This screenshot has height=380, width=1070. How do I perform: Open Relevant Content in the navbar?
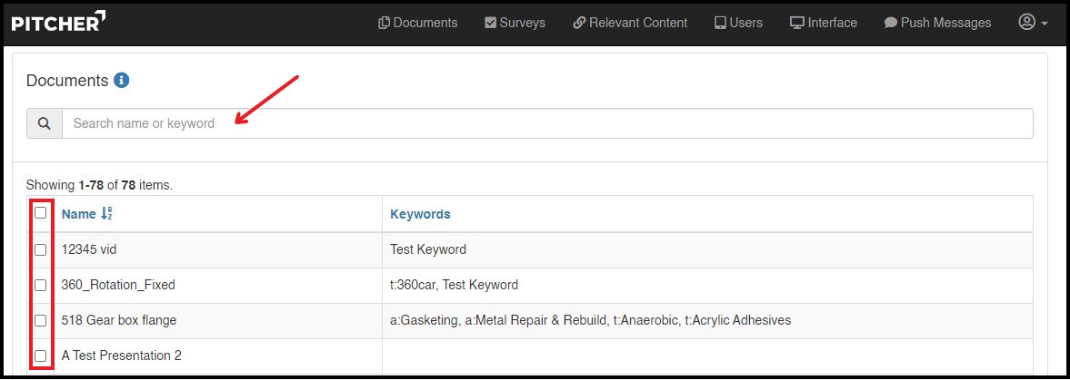click(x=630, y=23)
